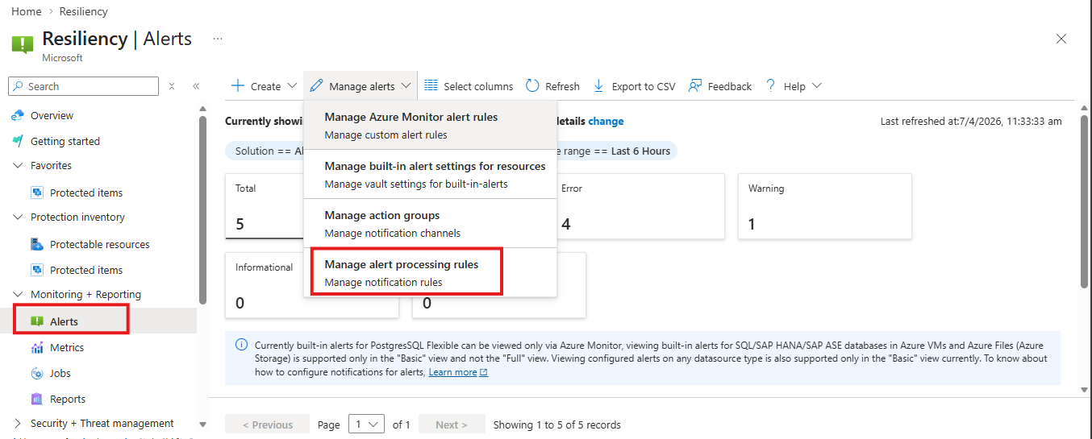The height and width of the screenshot is (439, 1092).
Task: Collapse the Favorites section
Action: [18, 165]
